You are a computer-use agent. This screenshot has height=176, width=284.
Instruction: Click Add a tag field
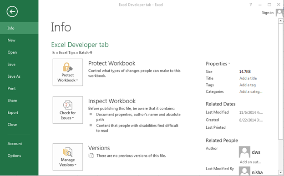(x=248, y=85)
